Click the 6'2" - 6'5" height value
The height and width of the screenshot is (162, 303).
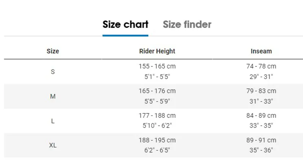[x=157, y=150]
